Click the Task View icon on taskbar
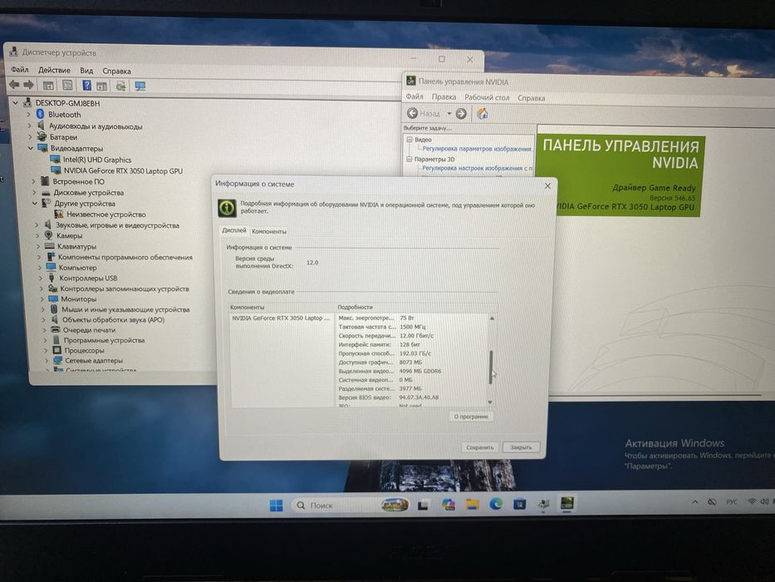This screenshot has height=582, width=775. (423, 505)
